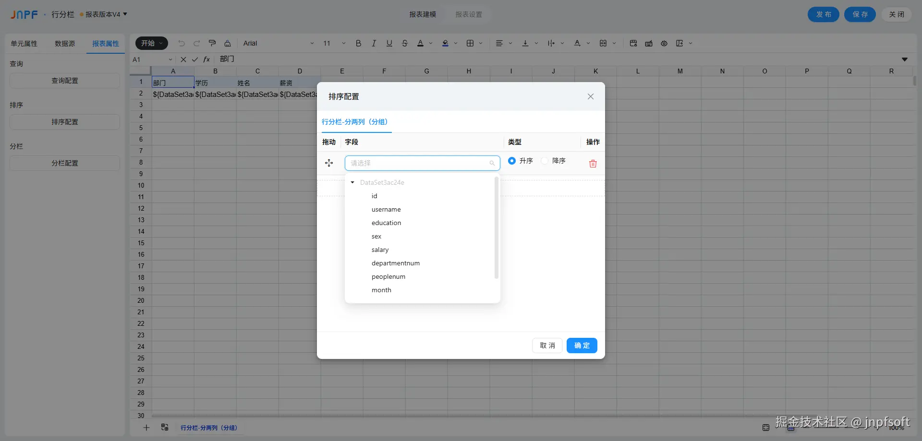This screenshot has width=922, height=441.
Task: Click the format painter icon
Action: [212, 43]
